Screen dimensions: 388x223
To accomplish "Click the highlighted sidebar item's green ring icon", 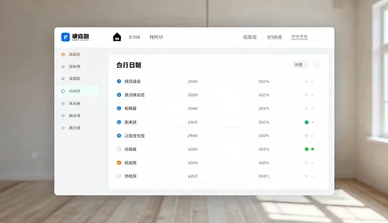I will [x=63, y=91].
